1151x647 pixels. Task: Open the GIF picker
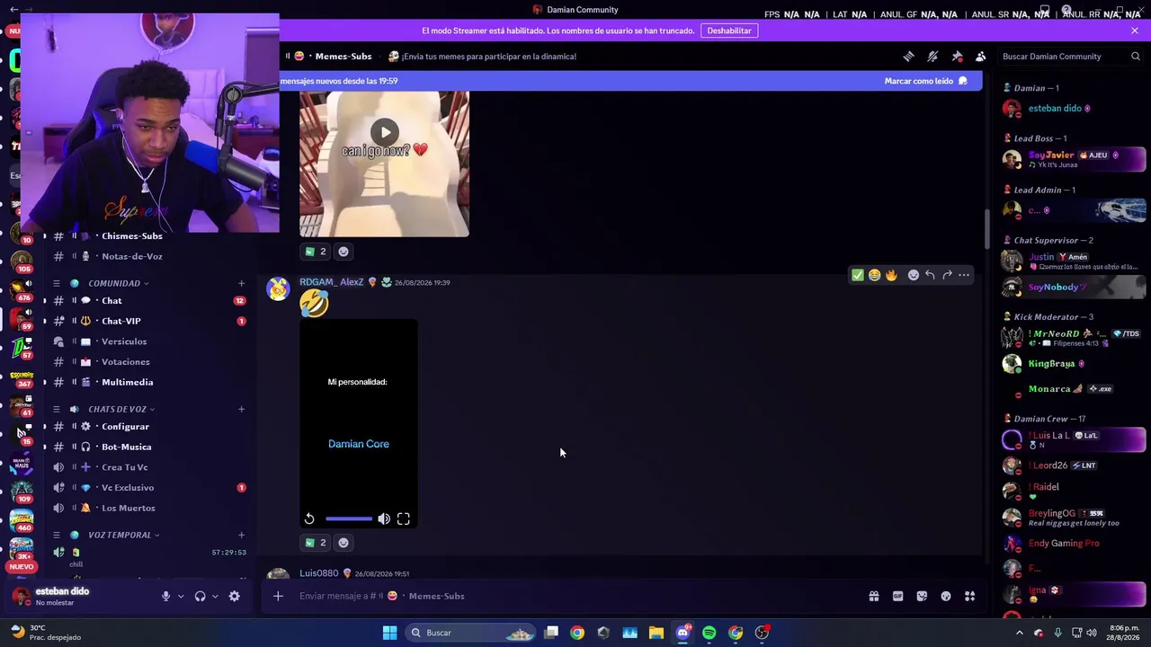897,596
